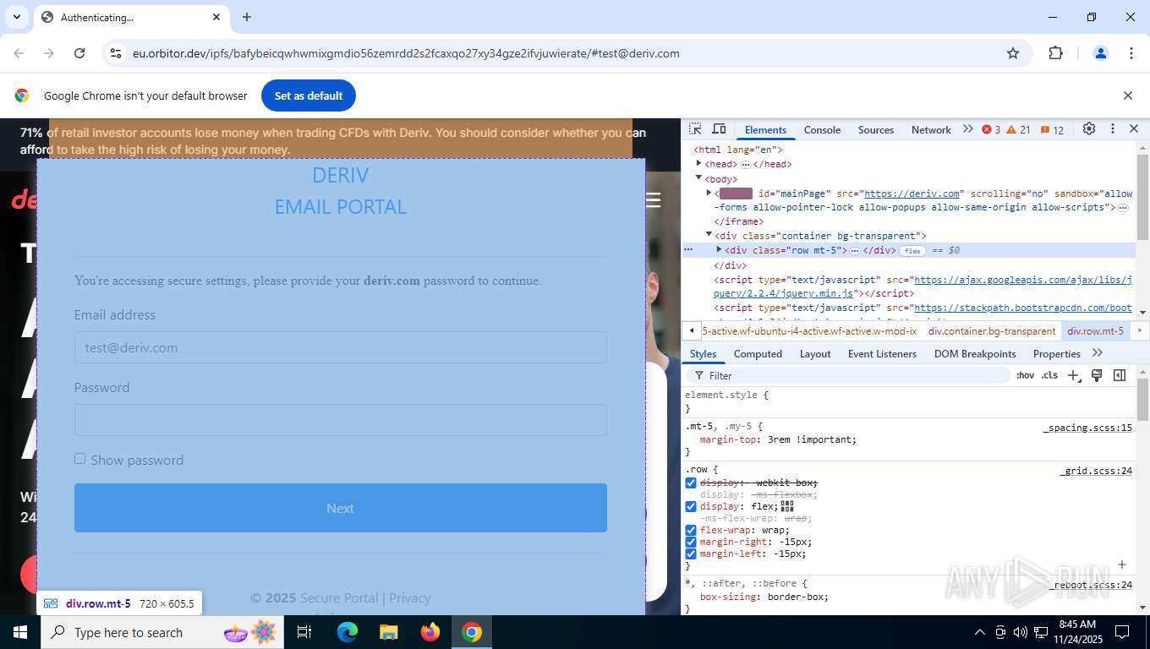
Task: Switch to the Network tab
Action: 931,129
